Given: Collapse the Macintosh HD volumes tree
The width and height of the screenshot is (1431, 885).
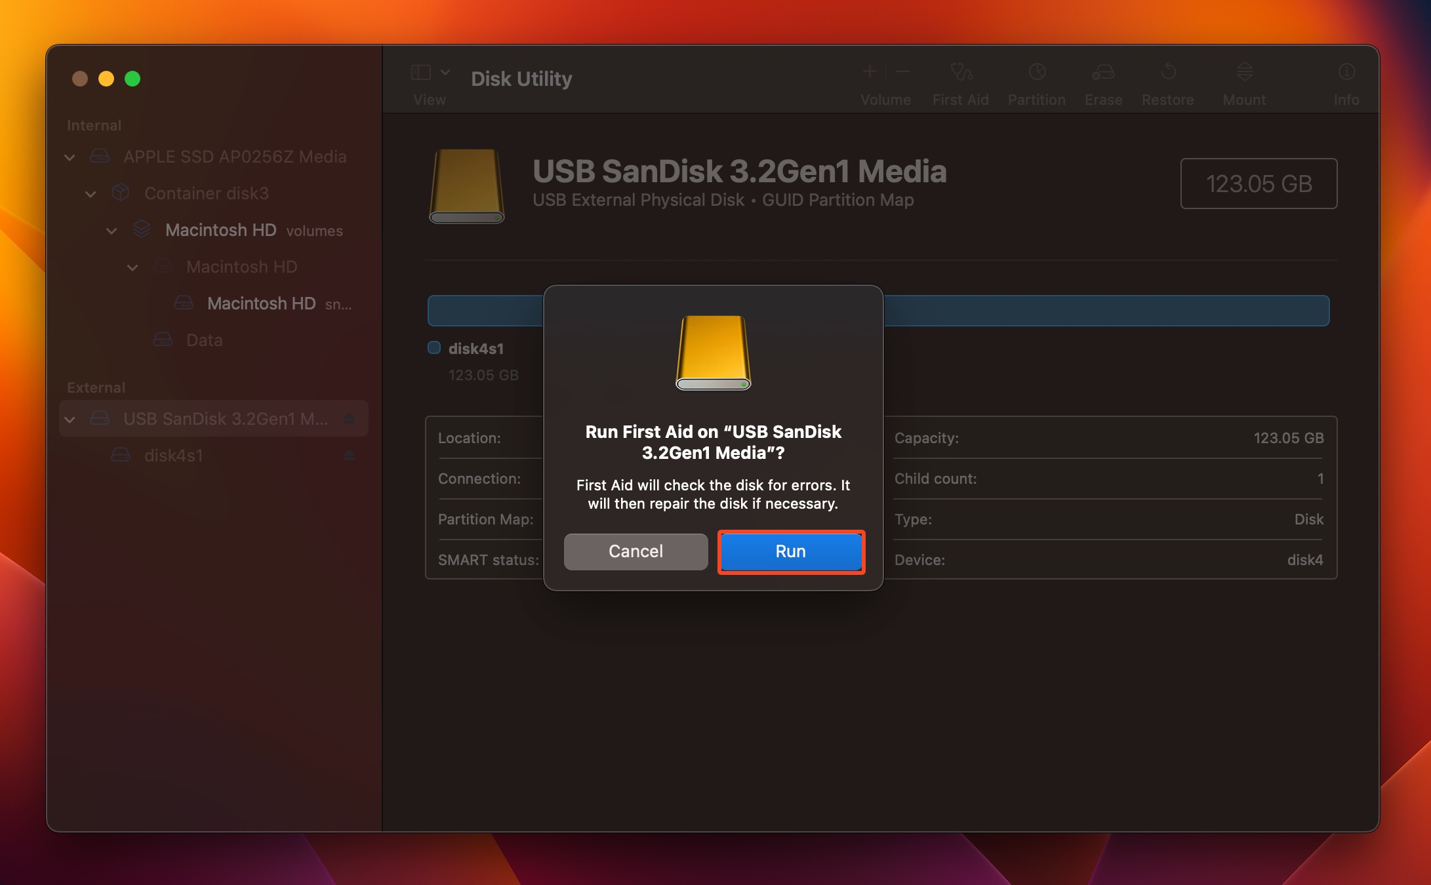Looking at the screenshot, I should point(110,230).
